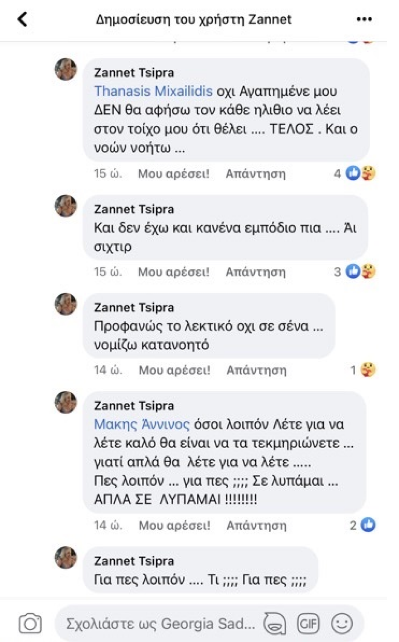This screenshot has width=399, height=642.
Task: Tap Zannet Tsipra's name on the last comment
Action: [x=134, y=561]
